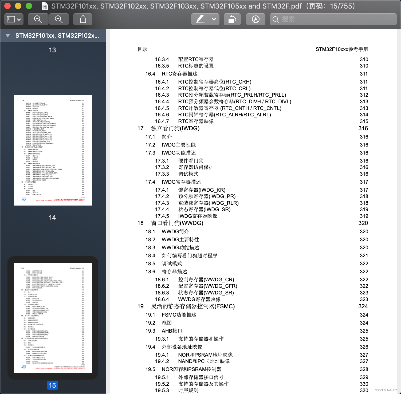
Task: Click the search magnifier in the search field
Action: click(x=276, y=19)
